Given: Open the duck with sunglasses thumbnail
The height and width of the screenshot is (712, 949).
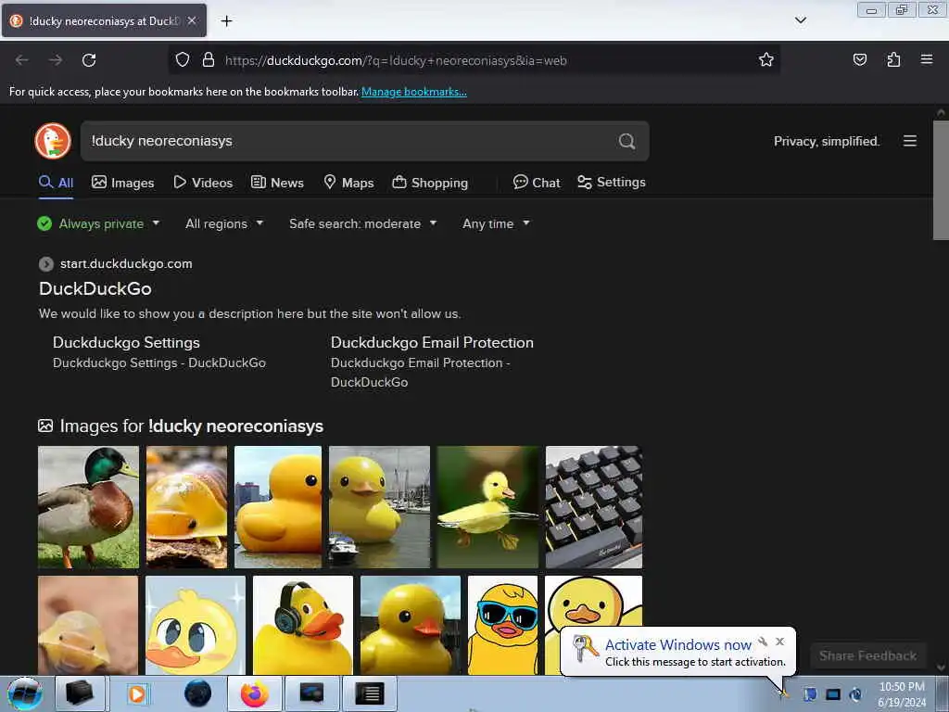Looking at the screenshot, I should (502, 625).
